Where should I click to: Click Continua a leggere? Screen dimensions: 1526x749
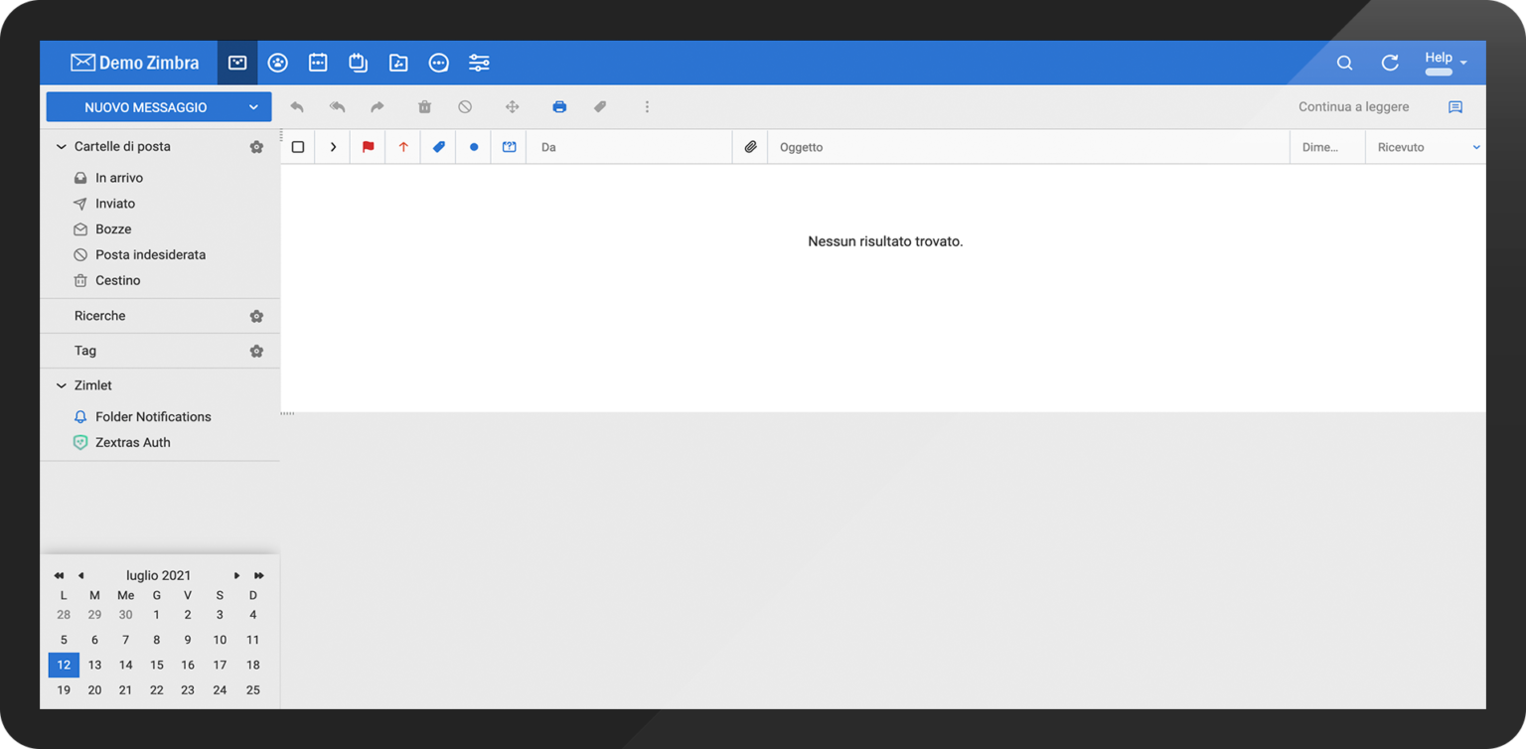(x=1353, y=107)
